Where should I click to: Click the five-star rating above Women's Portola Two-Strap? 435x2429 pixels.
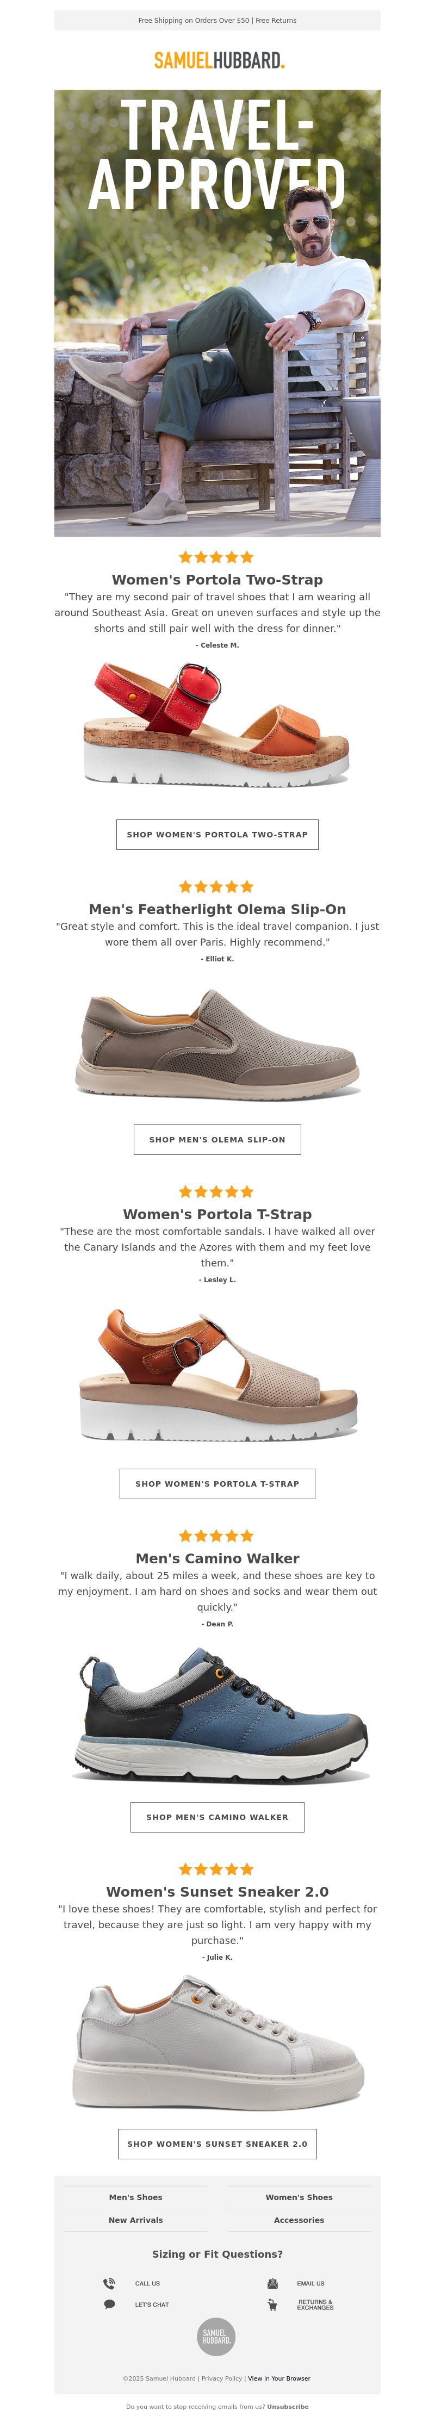[x=217, y=557]
